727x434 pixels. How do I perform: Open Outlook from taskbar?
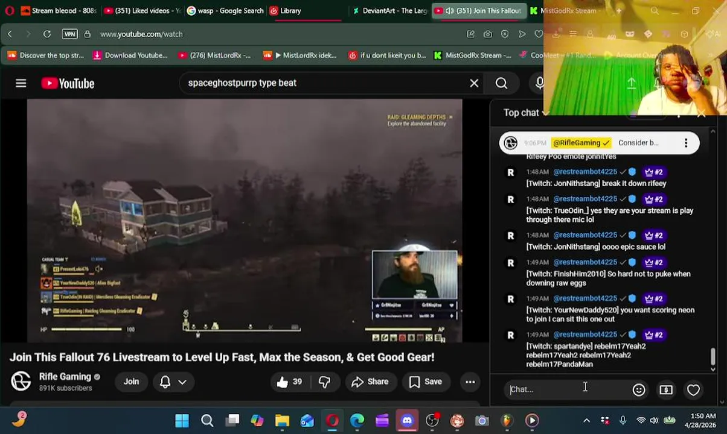click(x=307, y=420)
